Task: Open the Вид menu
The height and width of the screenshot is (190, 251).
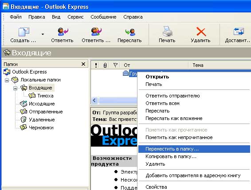Action: 56,17
